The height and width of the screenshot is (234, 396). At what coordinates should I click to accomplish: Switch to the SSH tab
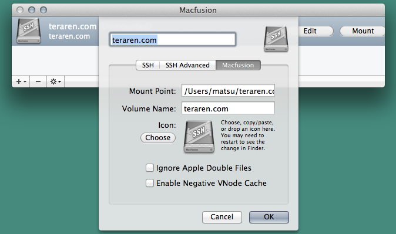(x=147, y=65)
